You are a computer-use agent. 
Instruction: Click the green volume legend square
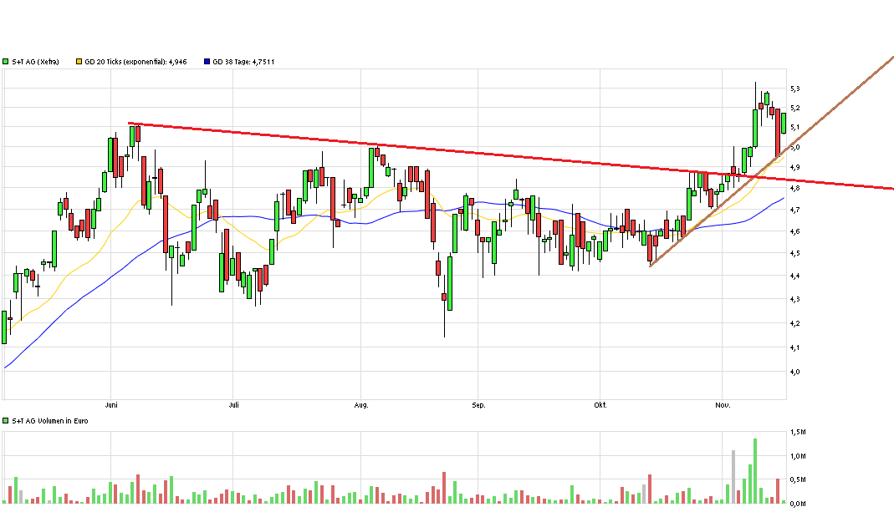(x=5, y=418)
